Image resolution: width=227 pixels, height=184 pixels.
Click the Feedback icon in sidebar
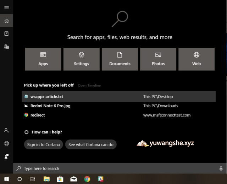(6, 156)
